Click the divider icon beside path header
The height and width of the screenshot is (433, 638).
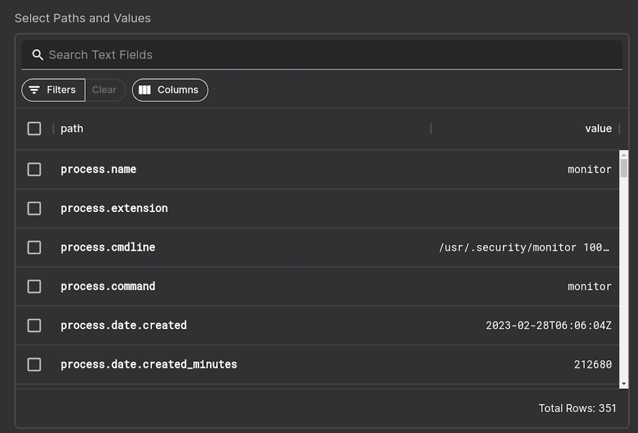(x=53, y=129)
